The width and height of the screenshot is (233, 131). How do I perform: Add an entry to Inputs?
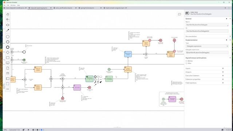click(223, 68)
